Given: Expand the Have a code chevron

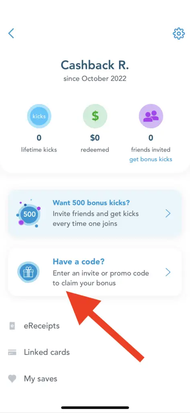Looking at the screenshot, I should [x=168, y=272].
